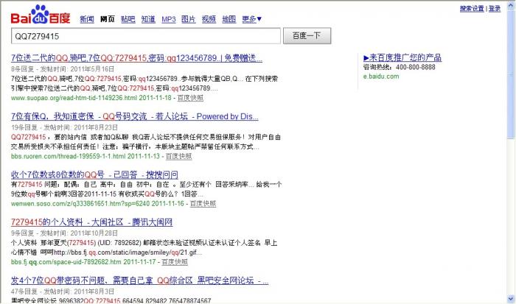Image resolution: width=516 pixels, height=304 pixels.
Task: Open result 7位有保Q,我知道密保
Action: [135, 116]
